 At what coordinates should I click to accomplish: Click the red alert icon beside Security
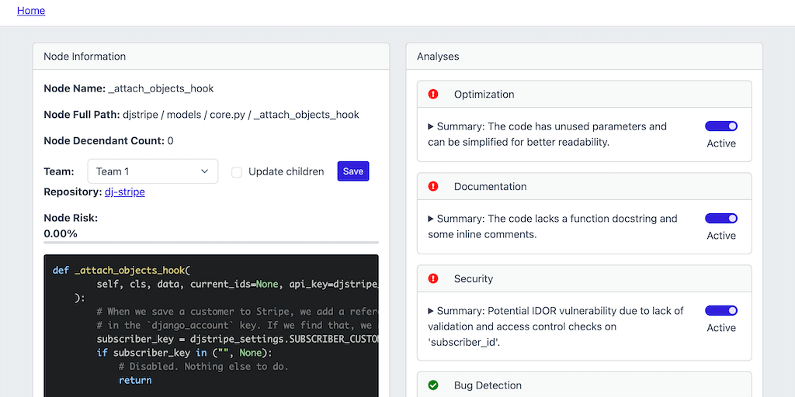click(x=433, y=279)
